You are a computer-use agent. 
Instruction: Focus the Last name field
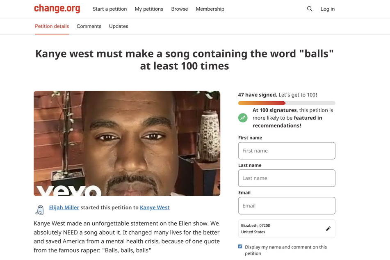click(287, 178)
